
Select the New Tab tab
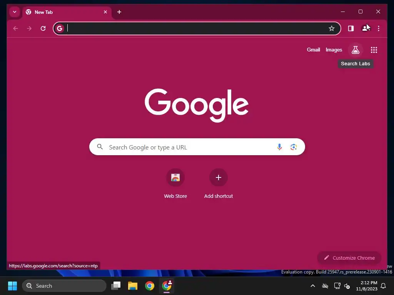pos(67,12)
